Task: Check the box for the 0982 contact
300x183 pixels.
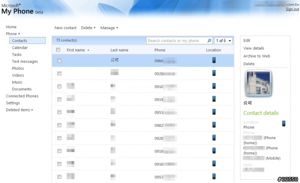Action: pyautogui.click(x=60, y=125)
